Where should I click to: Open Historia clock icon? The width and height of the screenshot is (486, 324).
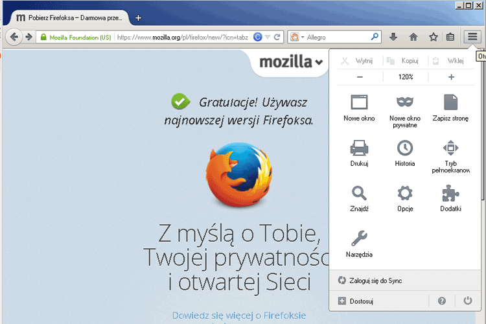point(405,148)
